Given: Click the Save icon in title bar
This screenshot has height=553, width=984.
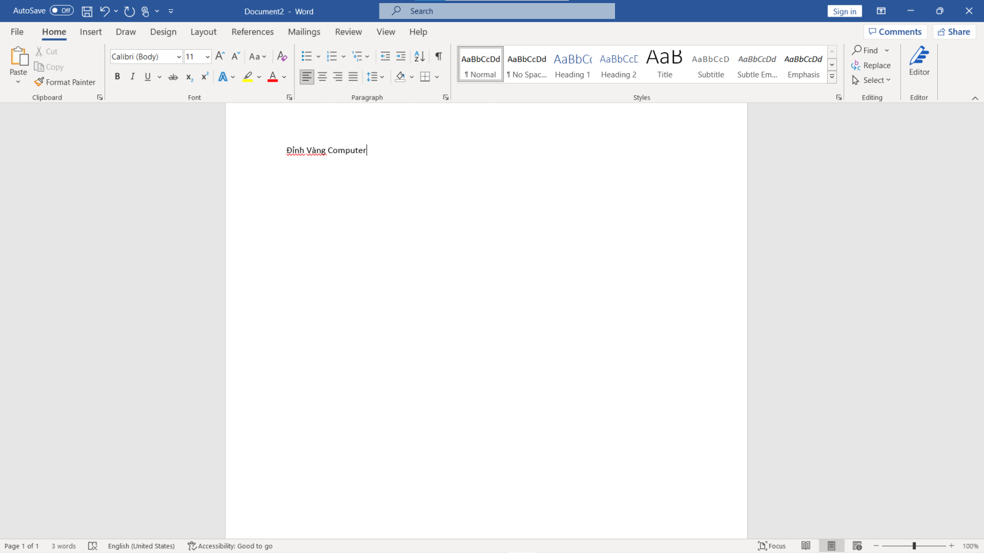Looking at the screenshot, I should [87, 11].
